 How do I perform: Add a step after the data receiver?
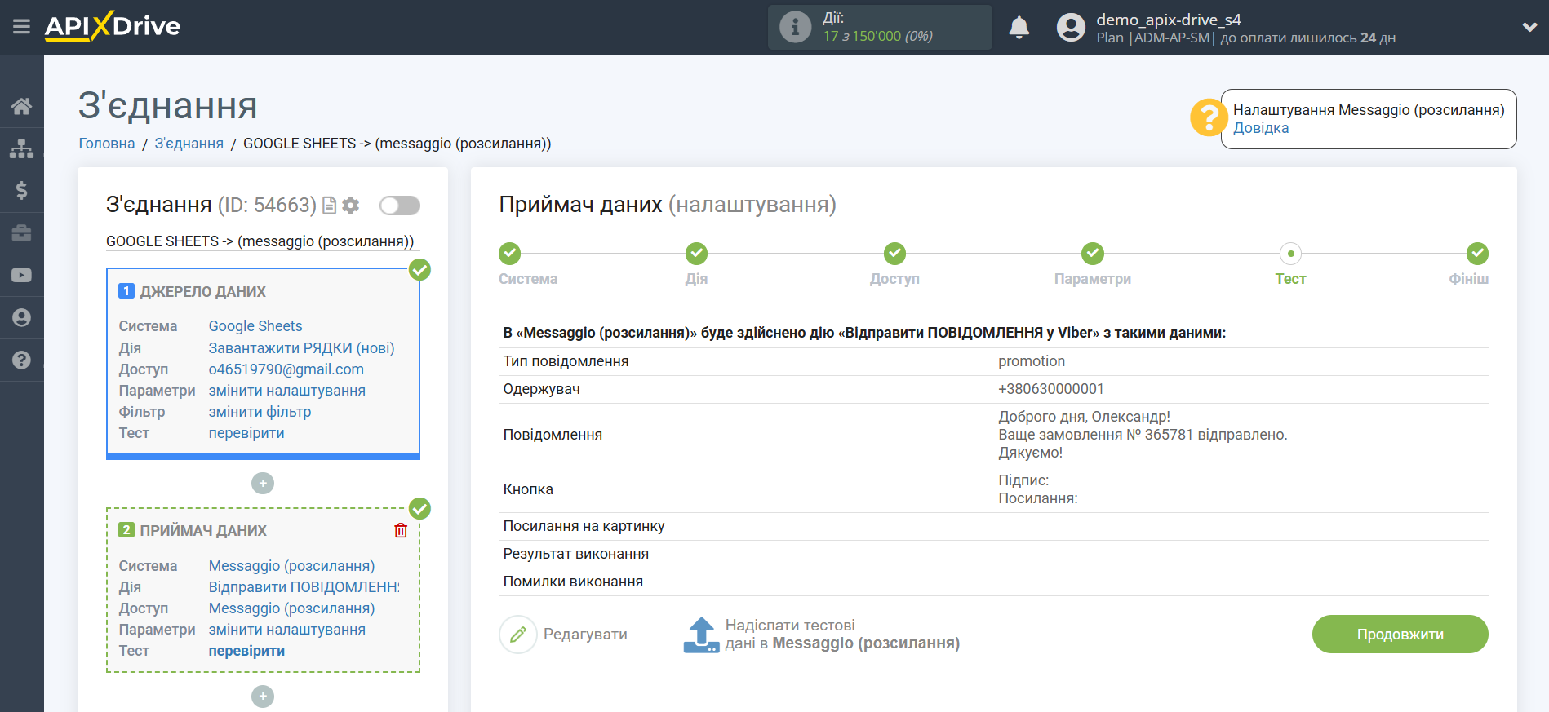pyautogui.click(x=263, y=697)
